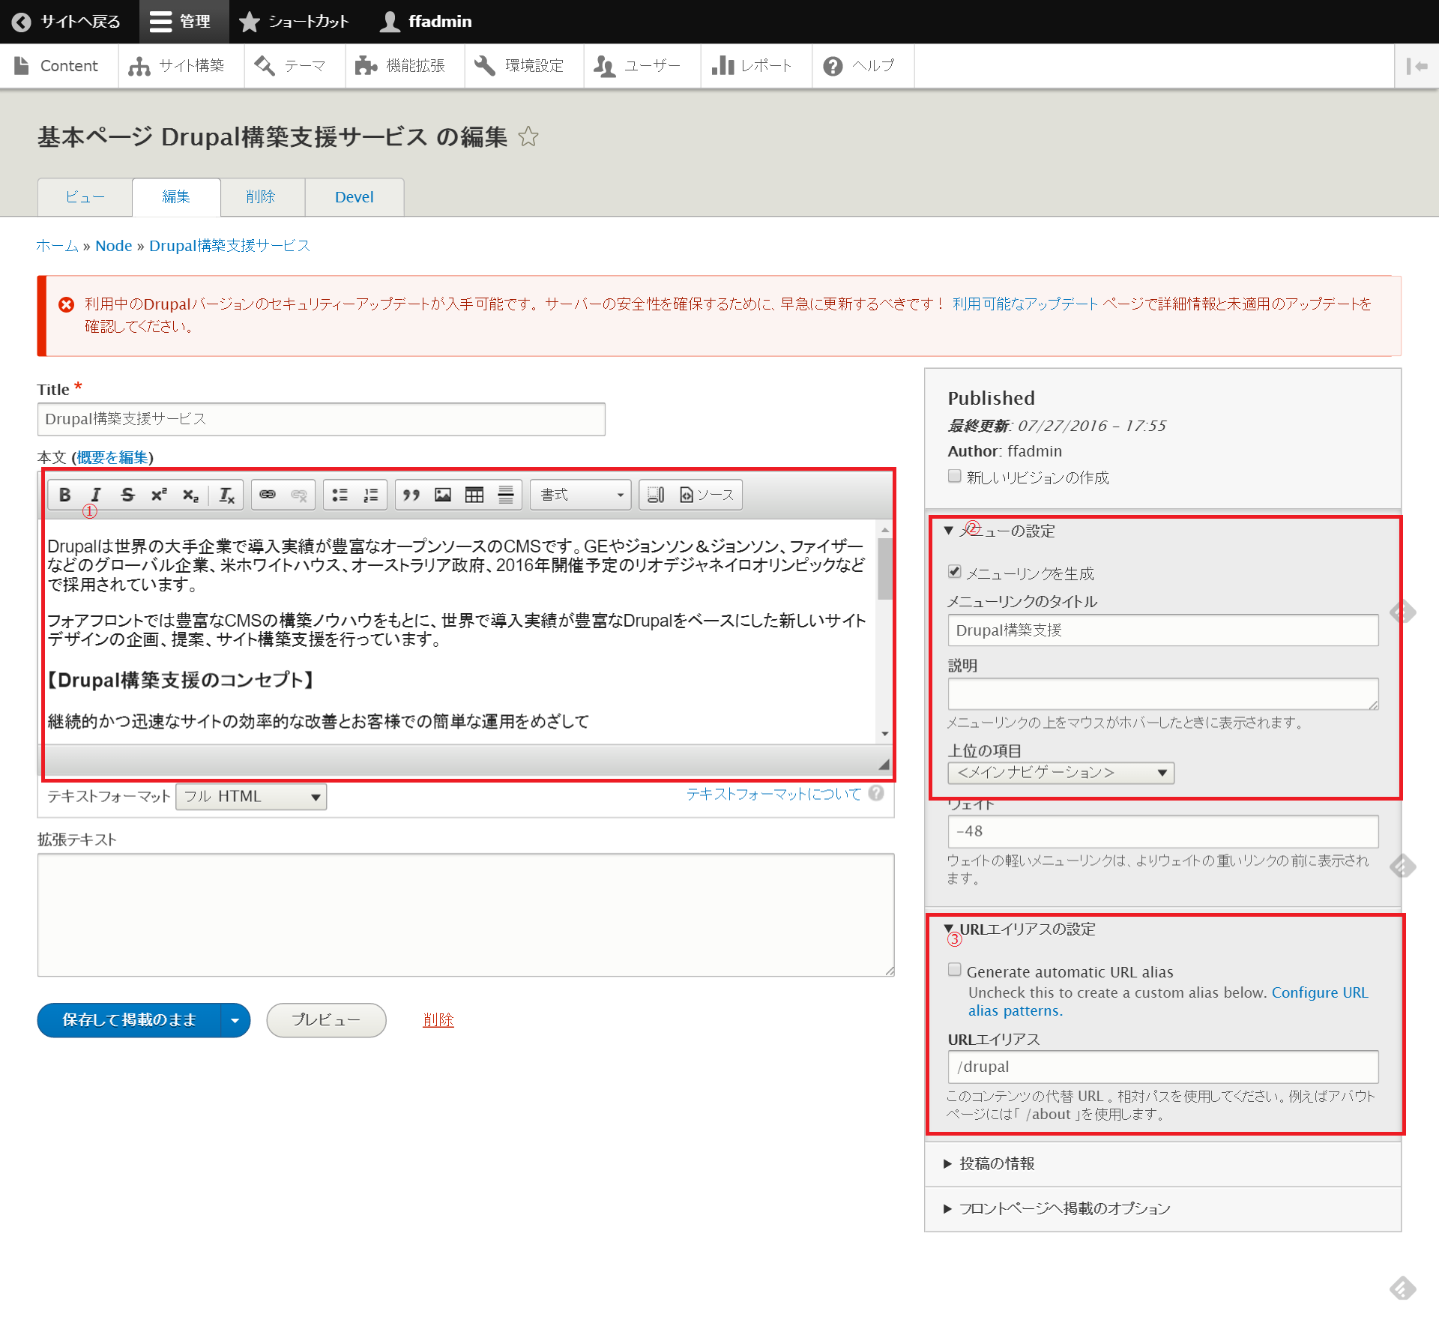Click the red 削除 link
Viewport: 1439px width, 1323px height.
(x=438, y=1020)
